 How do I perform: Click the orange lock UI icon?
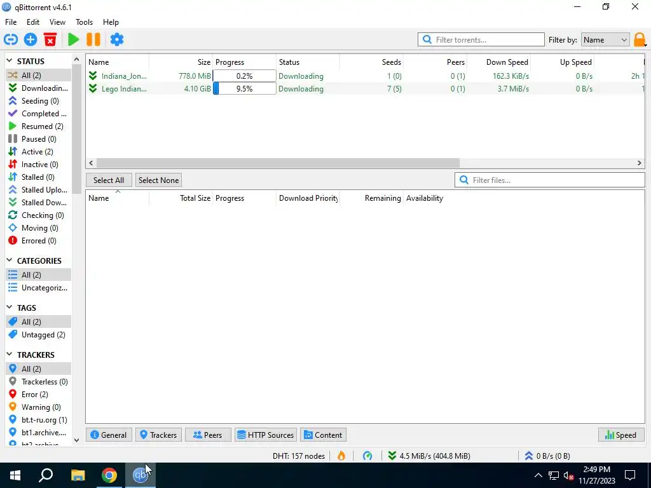click(x=640, y=40)
